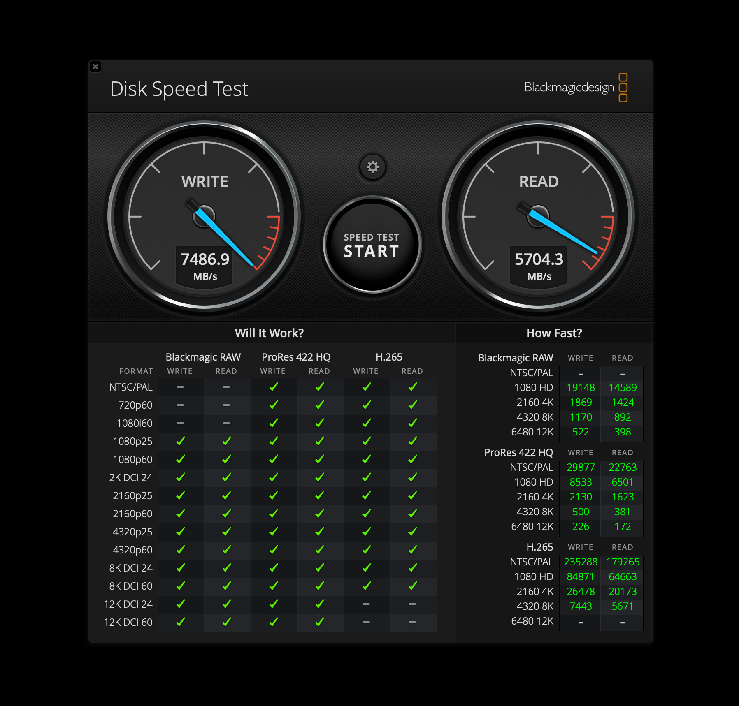Click the 720p60 Blackmagic RAW read dash

226,405
